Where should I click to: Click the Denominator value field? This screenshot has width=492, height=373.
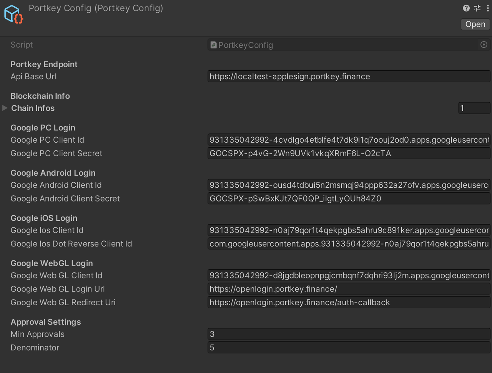tap(349, 347)
